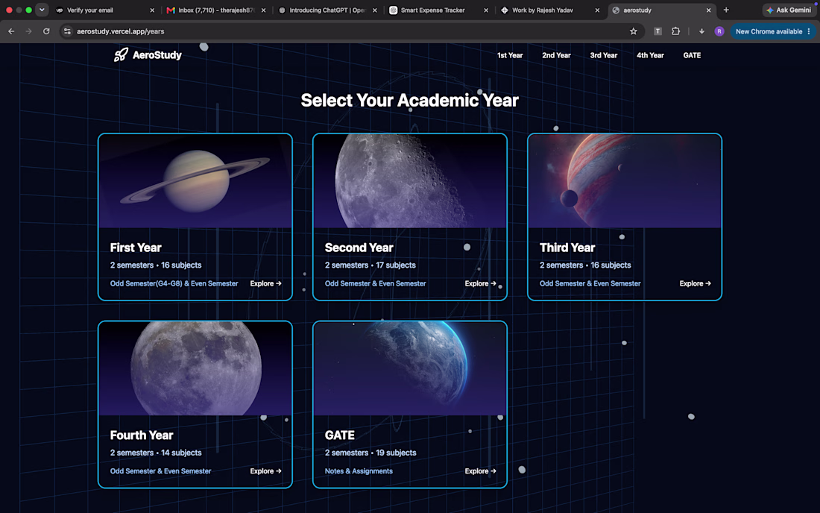This screenshot has width=820, height=513.
Task: Click the Second Year title
Action: pos(359,248)
